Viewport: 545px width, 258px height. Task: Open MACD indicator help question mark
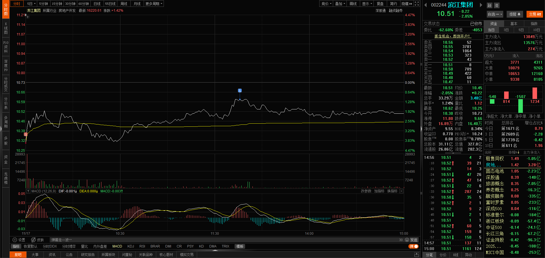[x=28, y=191]
